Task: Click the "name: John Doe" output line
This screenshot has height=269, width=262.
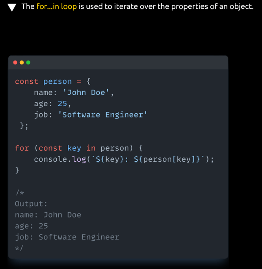Action: point(48,215)
